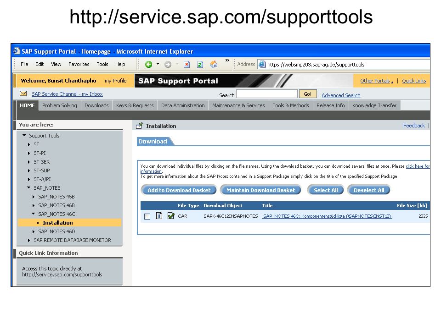The height and width of the screenshot is (330, 441).
Task: Expand the ST tree node
Action: click(28, 144)
